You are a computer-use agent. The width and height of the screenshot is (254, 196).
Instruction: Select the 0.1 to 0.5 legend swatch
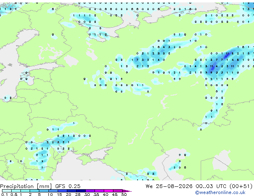pos(7,191)
